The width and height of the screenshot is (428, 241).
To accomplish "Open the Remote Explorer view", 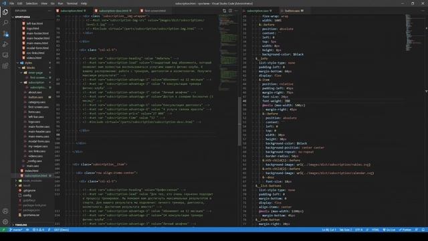I will (x=5, y=55).
